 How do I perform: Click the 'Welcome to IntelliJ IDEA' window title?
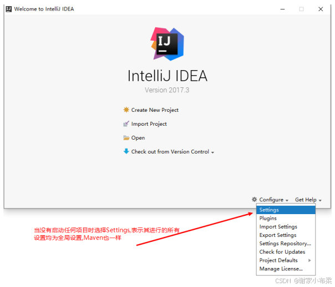pos(44,9)
